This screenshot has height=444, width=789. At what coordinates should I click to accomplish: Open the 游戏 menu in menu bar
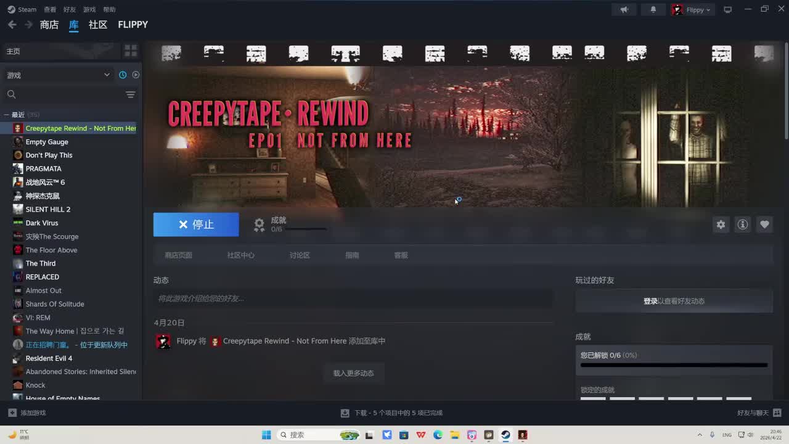point(89,10)
